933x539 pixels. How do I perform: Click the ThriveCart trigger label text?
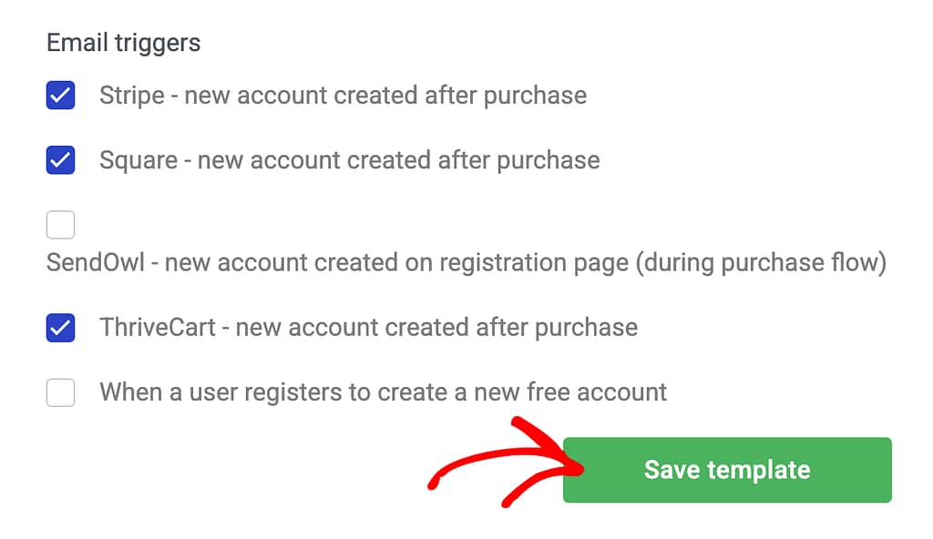click(x=368, y=328)
